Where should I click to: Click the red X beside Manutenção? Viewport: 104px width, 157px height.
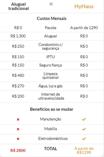[x=18, y=119]
